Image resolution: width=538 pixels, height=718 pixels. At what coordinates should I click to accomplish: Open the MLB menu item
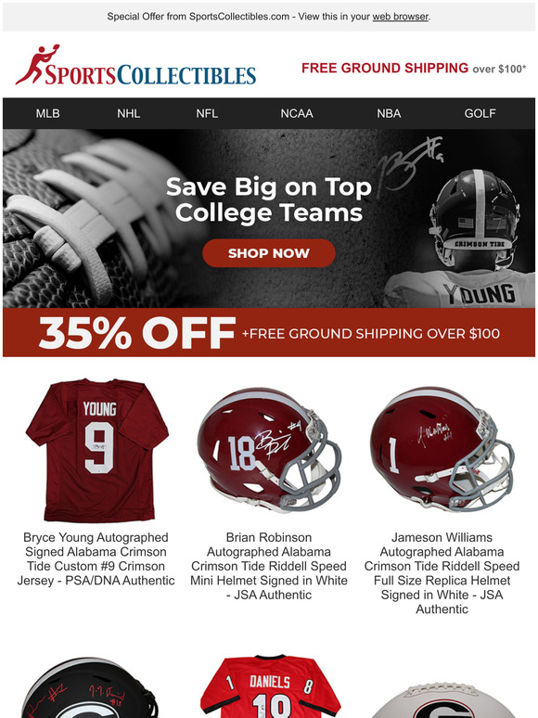(47, 113)
